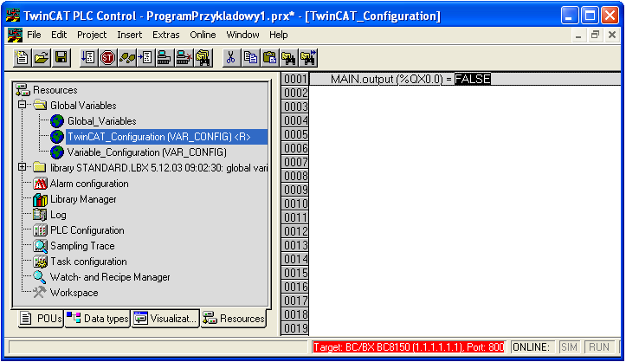Click the Toggle breakpoint toolbar icon

(x=145, y=58)
